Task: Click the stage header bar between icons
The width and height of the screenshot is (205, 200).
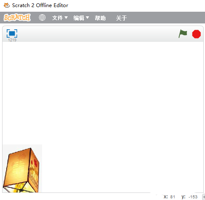Action: 97,34
